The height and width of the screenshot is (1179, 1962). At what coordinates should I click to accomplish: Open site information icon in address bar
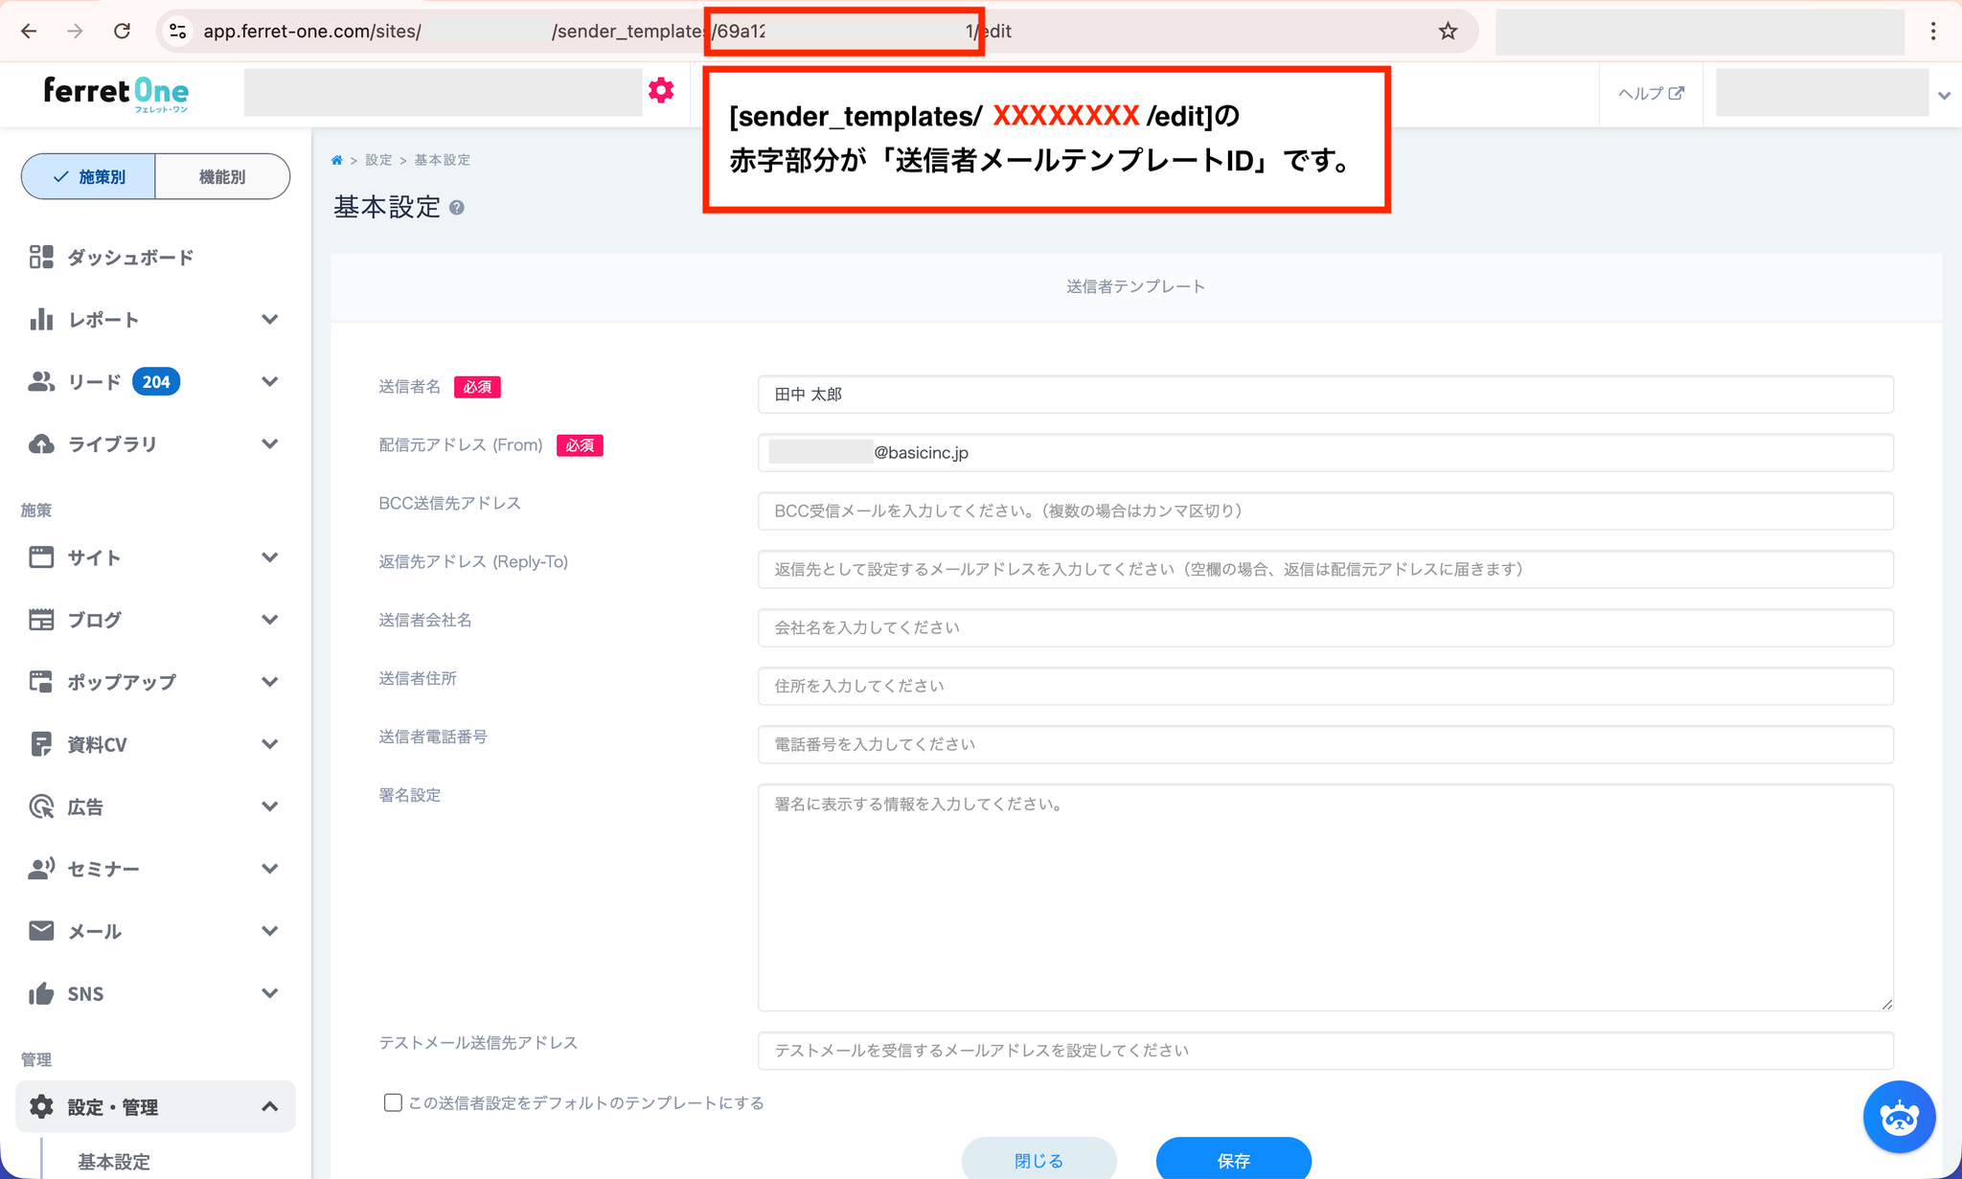[178, 32]
